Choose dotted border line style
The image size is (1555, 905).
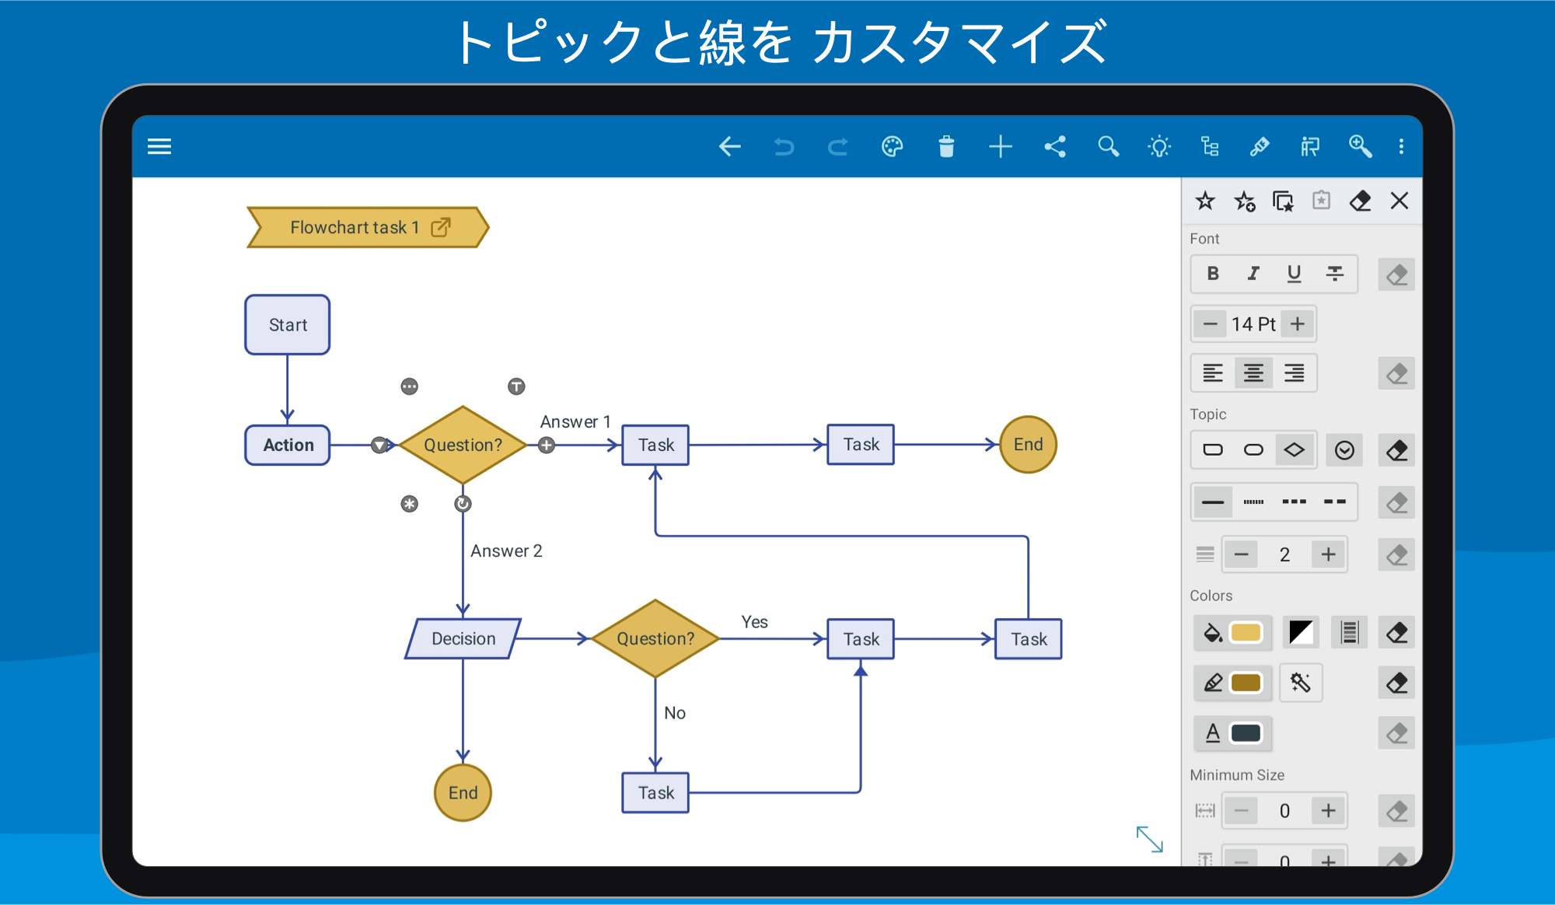[x=1253, y=502]
